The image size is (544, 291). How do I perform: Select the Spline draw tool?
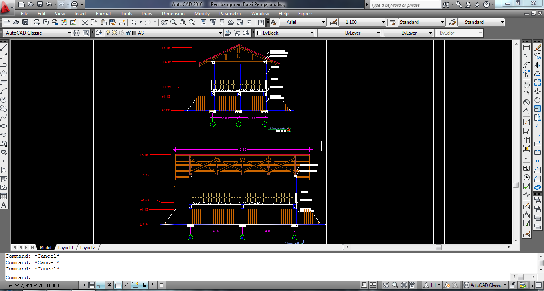(4, 117)
